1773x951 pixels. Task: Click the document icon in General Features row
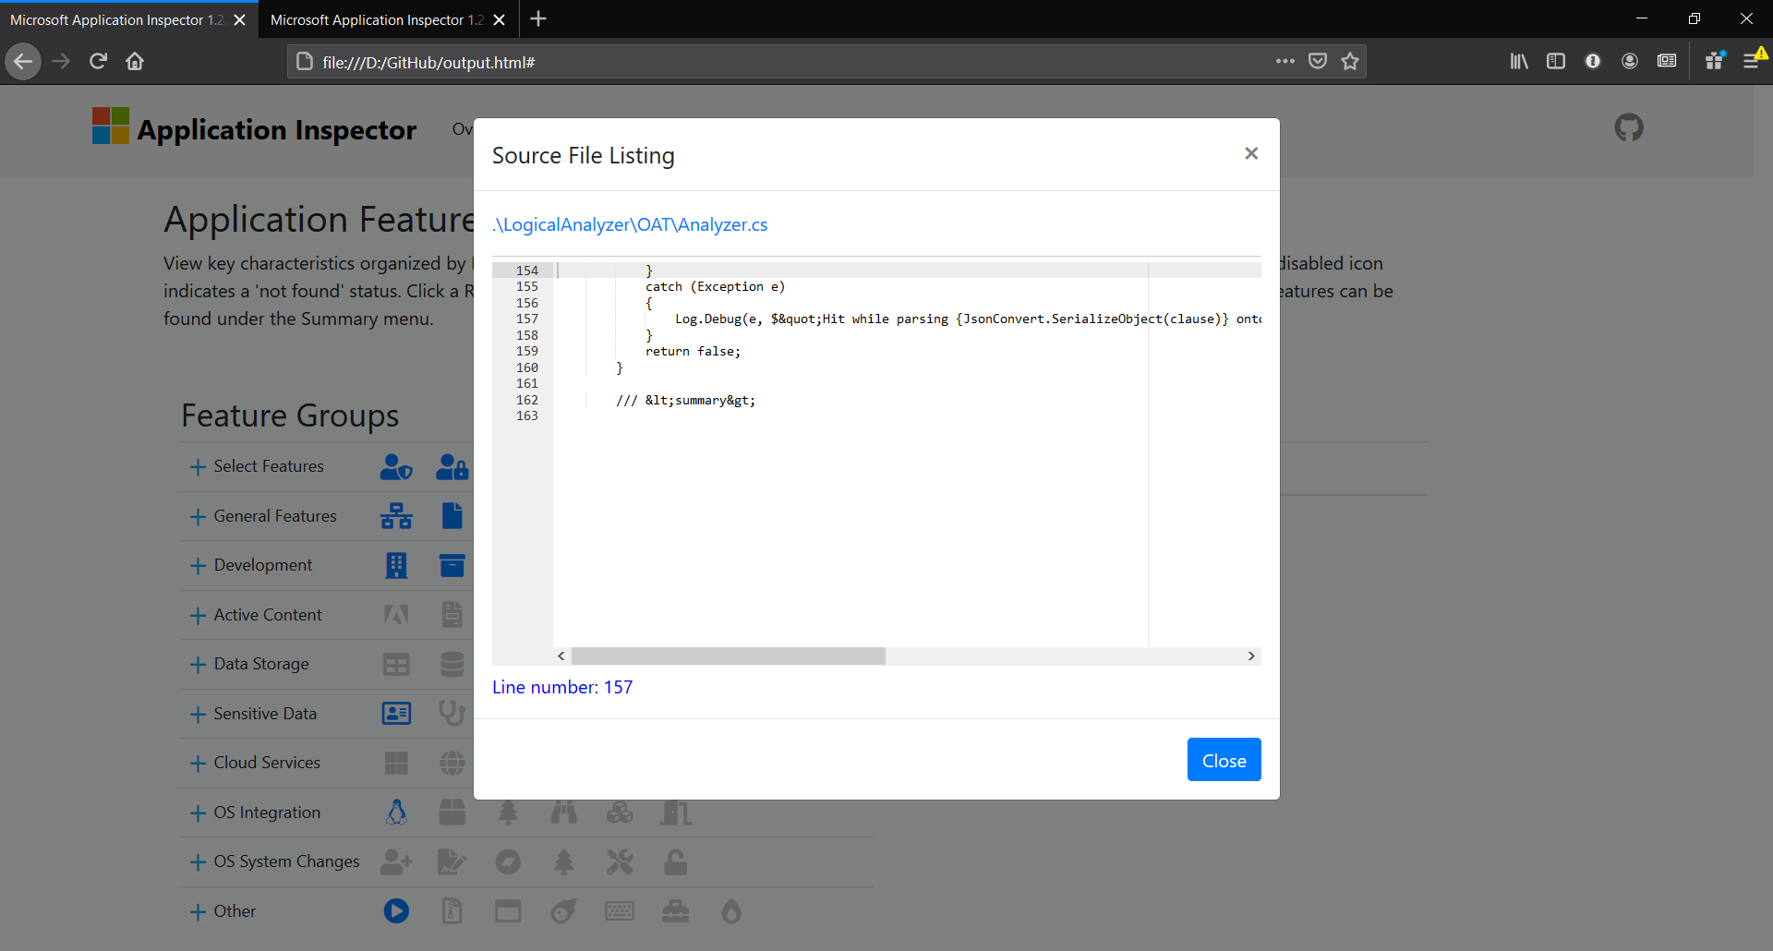pos(452,515)
